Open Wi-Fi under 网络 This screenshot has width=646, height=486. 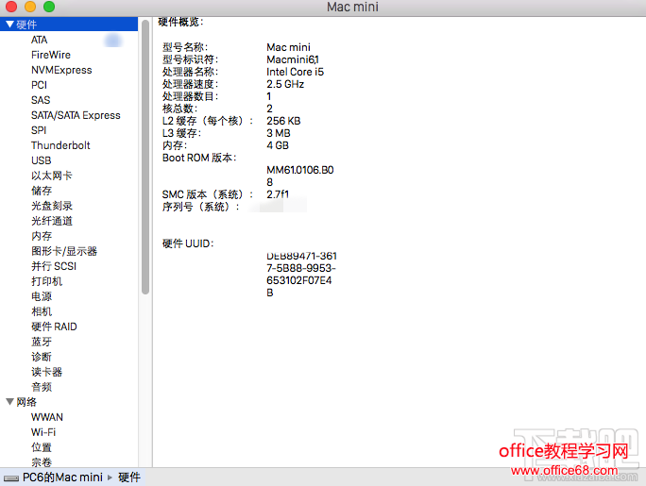(43, 432)
